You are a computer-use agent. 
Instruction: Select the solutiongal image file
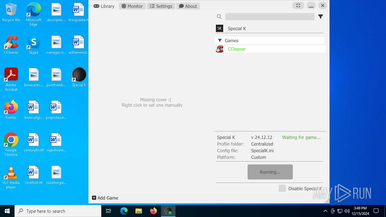[56, 175]
